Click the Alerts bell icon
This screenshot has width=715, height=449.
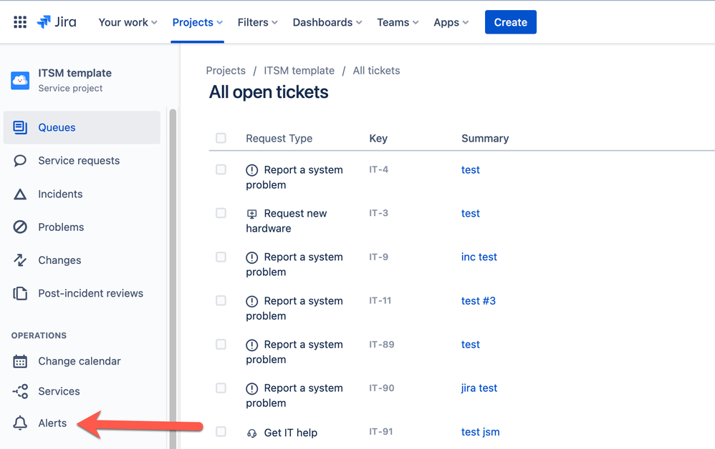pos(20,423)
